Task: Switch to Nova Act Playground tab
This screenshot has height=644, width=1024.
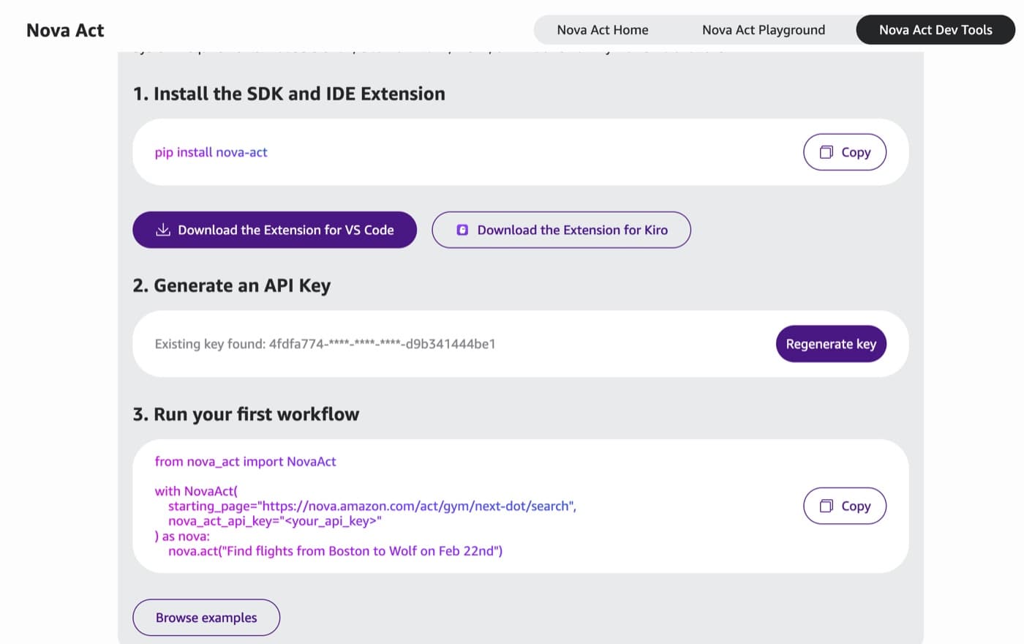Action: coord(763,30)
